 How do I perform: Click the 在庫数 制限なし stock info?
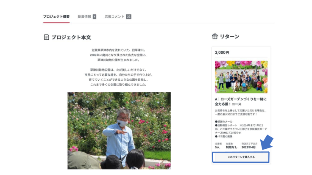coord(231,145)
